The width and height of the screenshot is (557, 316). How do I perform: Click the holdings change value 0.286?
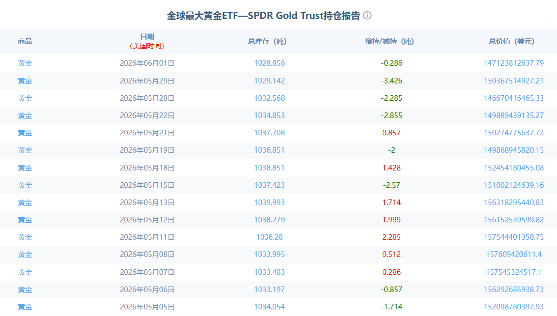392,272
